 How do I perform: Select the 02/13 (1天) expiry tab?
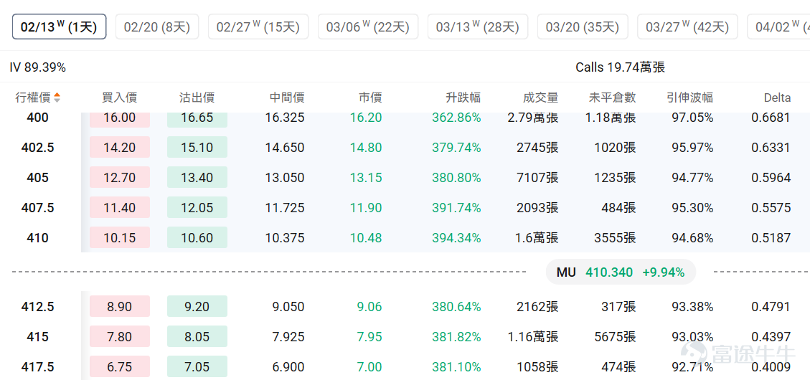point(59,27)
